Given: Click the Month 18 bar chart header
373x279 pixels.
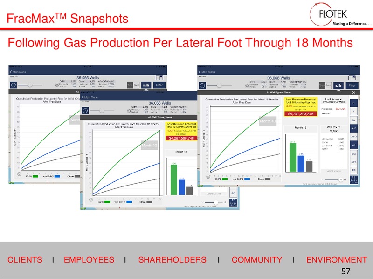Looking at the screenshot, I should coord(300,127).
